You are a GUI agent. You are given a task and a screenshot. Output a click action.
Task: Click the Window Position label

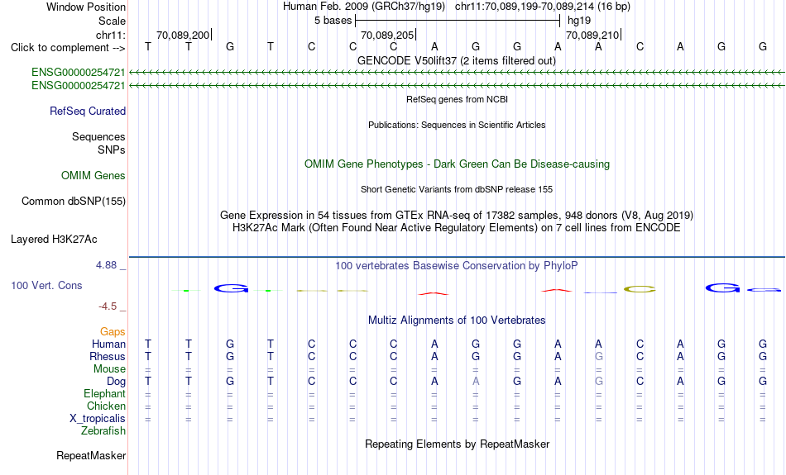tap(86, 7)
